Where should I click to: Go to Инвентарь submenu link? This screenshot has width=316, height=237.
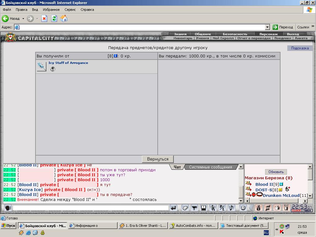coord(183,38)
